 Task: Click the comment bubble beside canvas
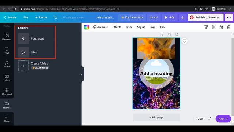[x=185, y=41]
